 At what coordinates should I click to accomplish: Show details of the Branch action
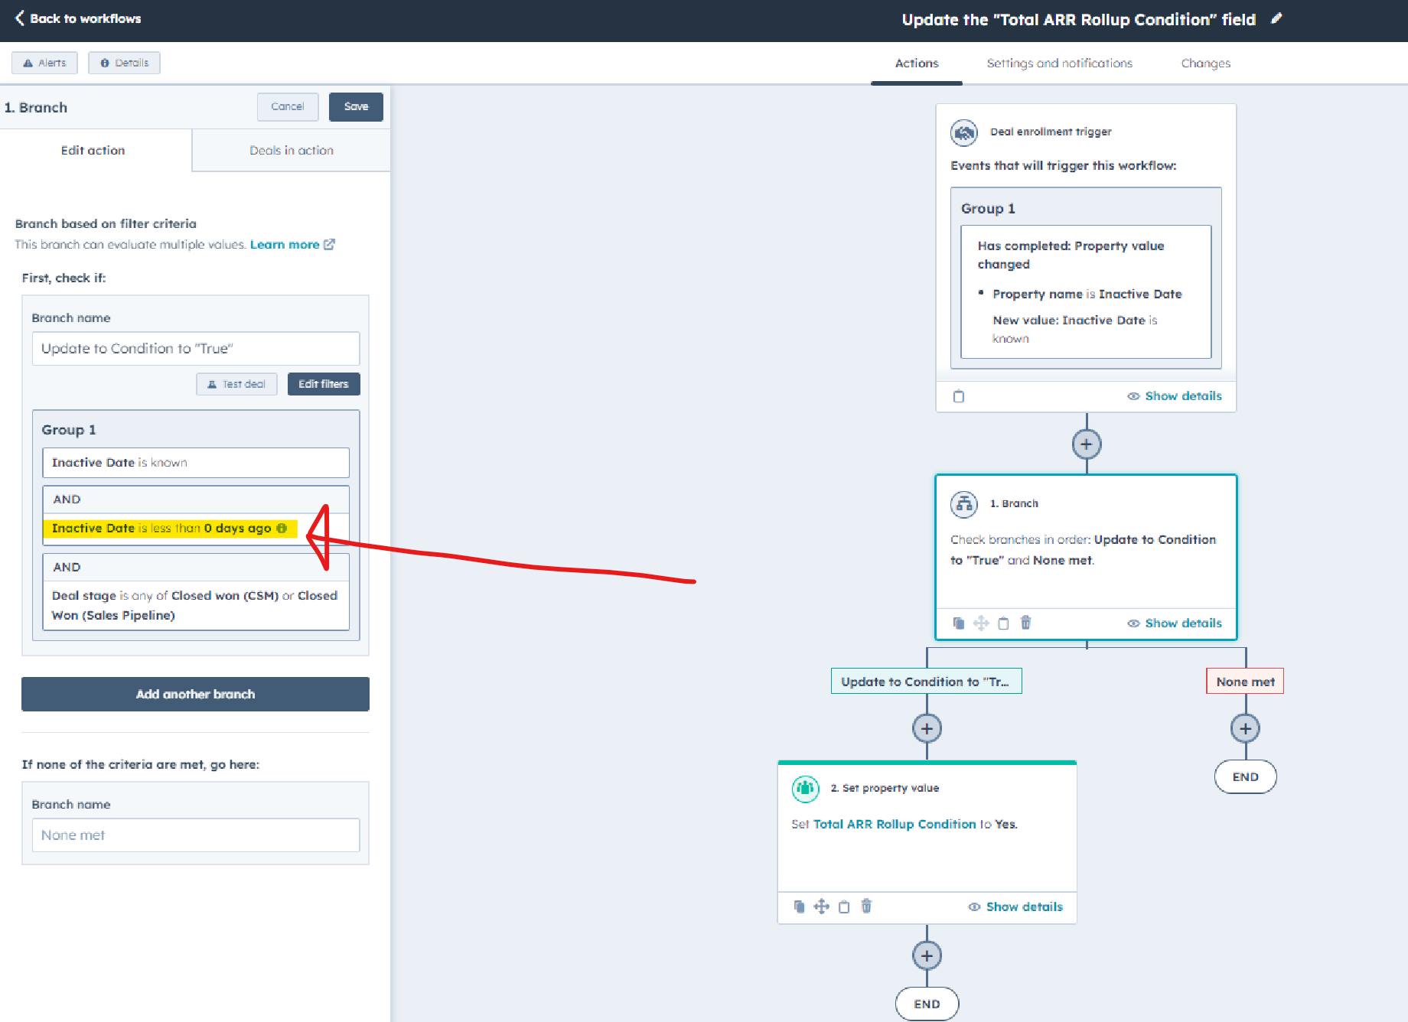click(x=1175, y=623)
